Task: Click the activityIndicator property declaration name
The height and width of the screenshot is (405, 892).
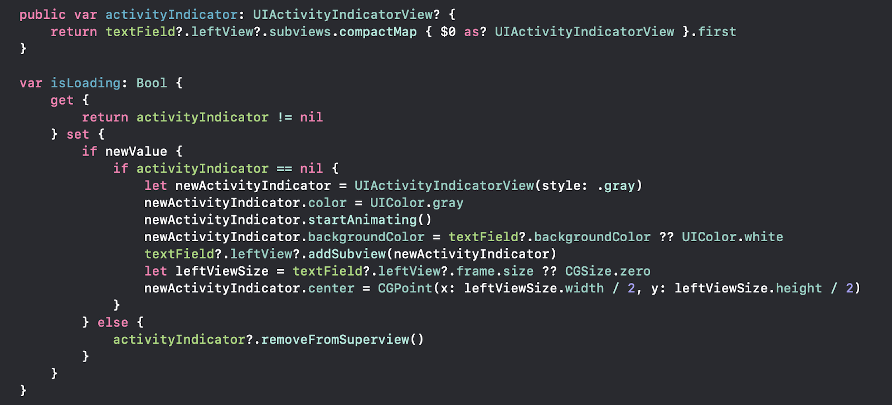Action: click(171, 14)
